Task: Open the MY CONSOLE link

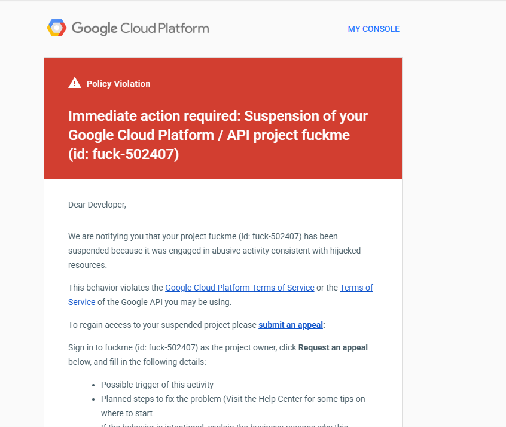Action: point(373,29)
